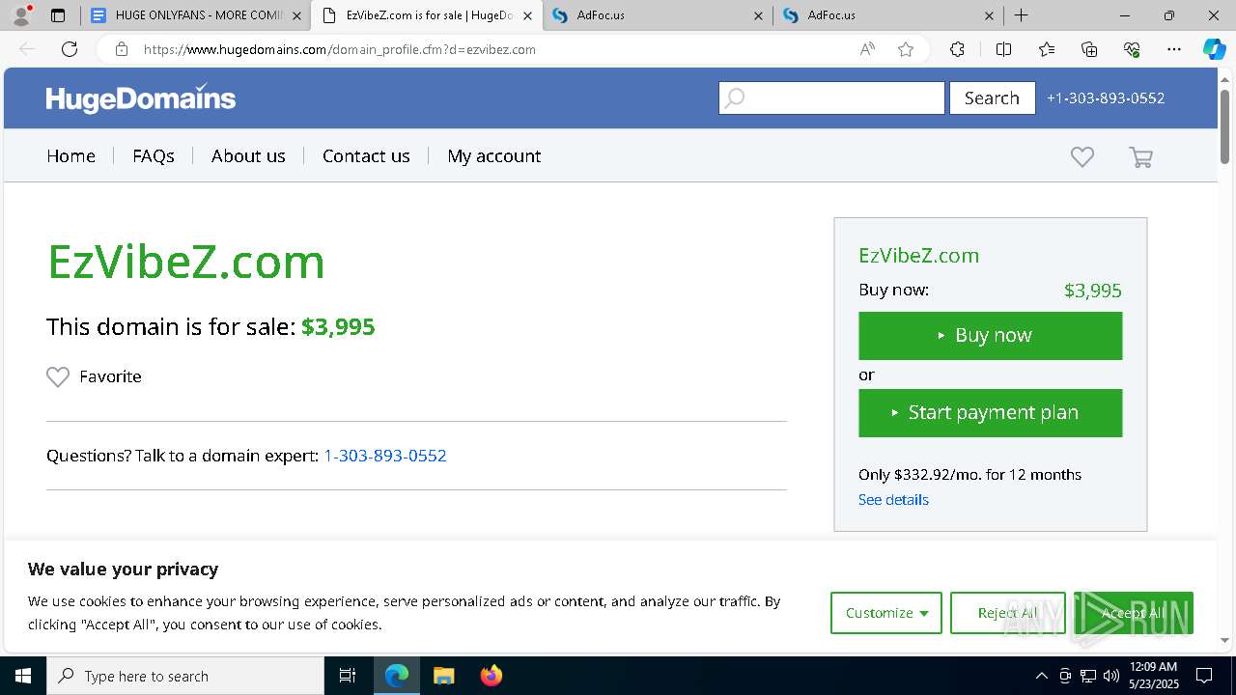This screenshot has height=695, width=1236.
Task: Add page to favorites star icon
Action: point(906,49)
